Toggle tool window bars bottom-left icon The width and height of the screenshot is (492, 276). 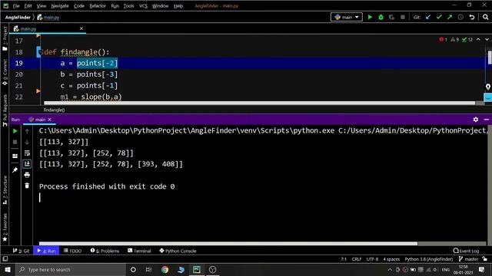pyautogui.click(x=5, y=259)
